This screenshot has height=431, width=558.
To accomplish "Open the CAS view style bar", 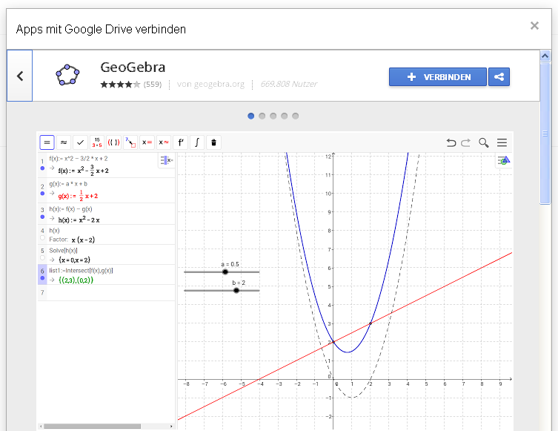I will (x=166, y=160).
